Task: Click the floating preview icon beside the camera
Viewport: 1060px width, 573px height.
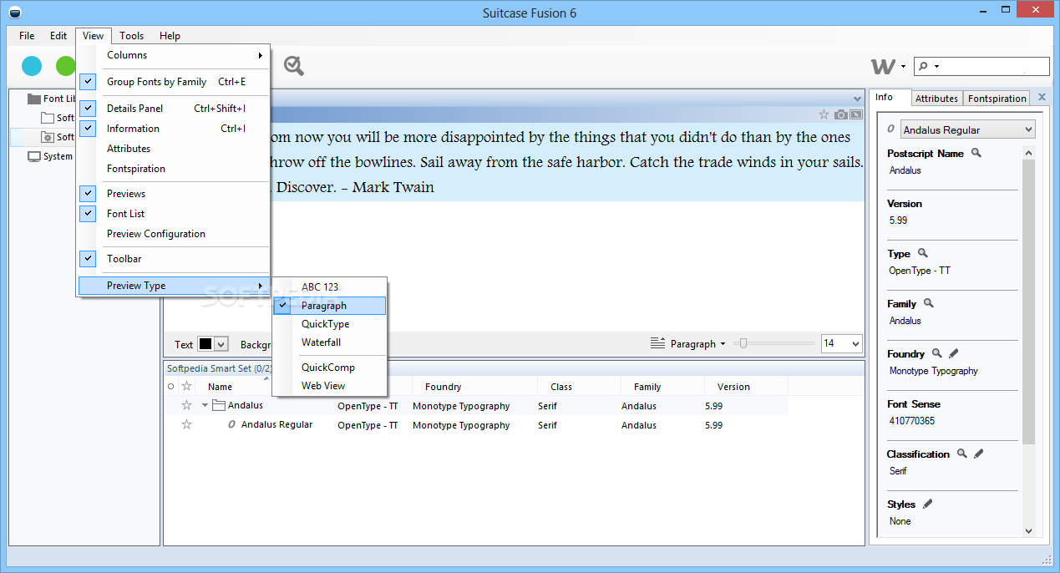Action: tap(855, 114)
